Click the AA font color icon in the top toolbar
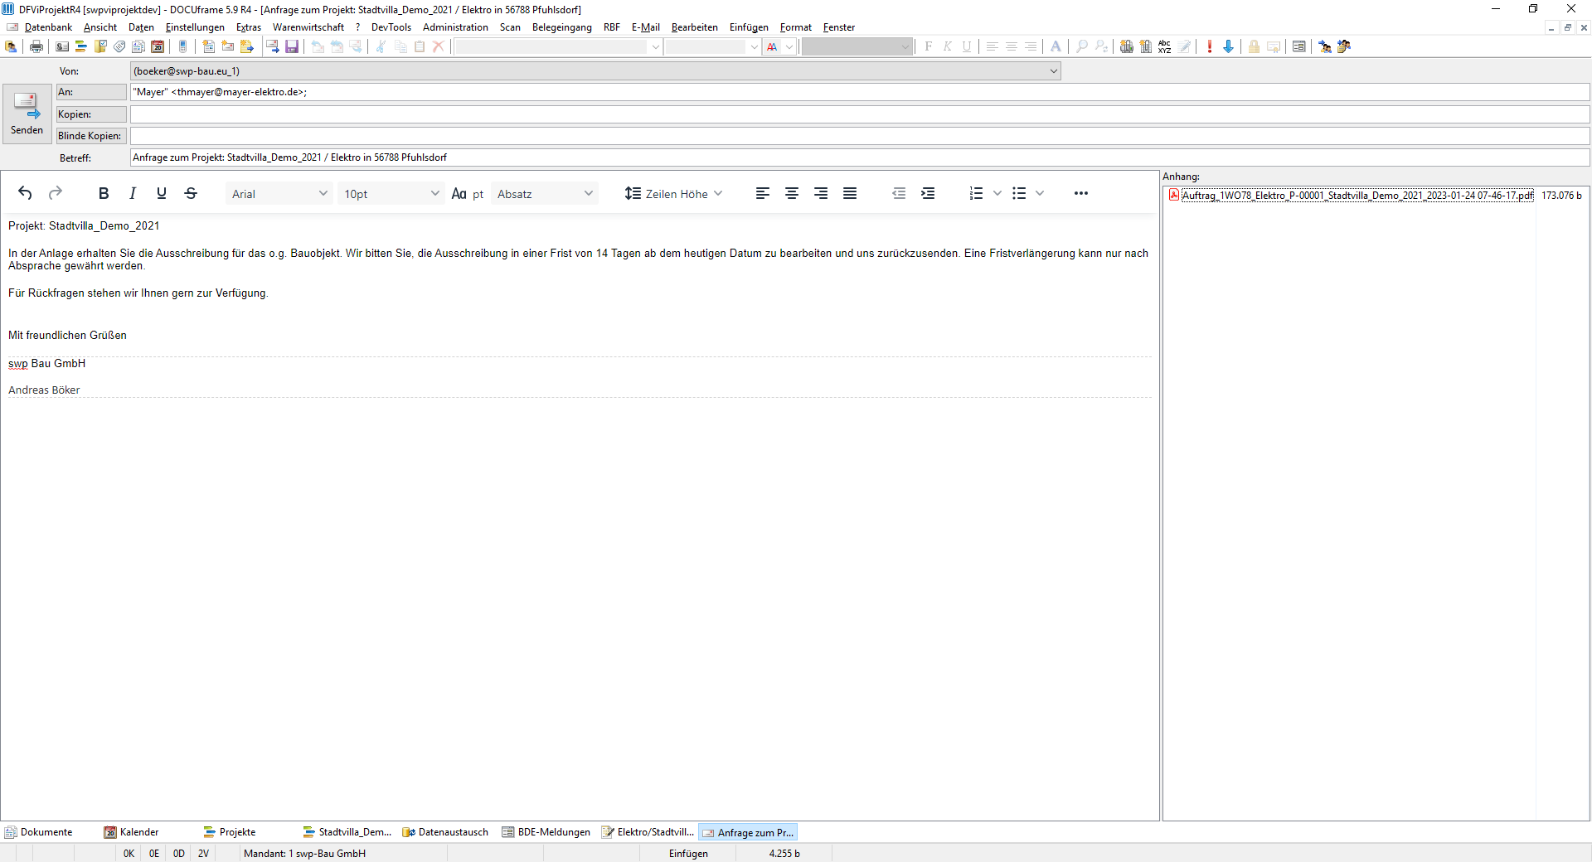Viewport: 1592px width, 862px height. click(773, 46)
